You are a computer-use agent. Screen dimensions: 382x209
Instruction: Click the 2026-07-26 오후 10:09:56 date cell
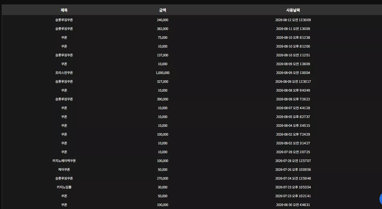pyautogui.click(x=293, y=170)
